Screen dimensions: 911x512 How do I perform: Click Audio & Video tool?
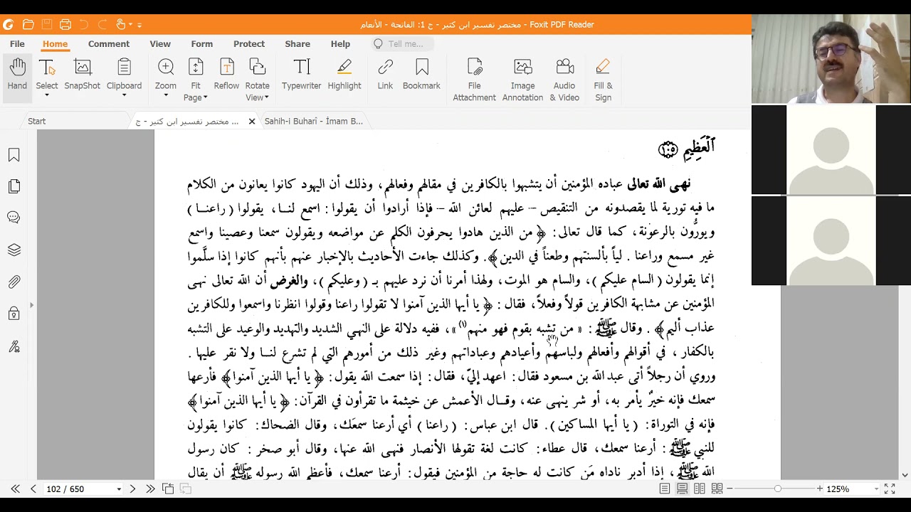point(564,80)
